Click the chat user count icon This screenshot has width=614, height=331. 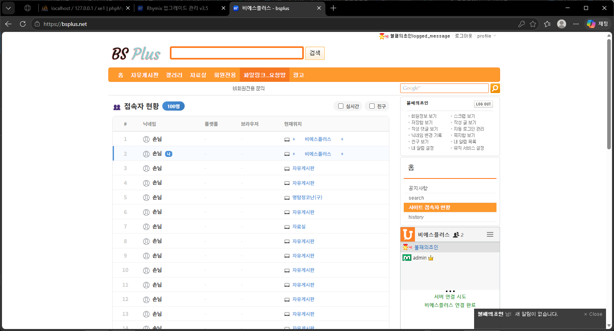(456, 235)
